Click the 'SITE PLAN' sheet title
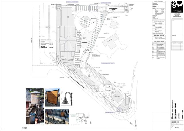 [x=182, y=114]
